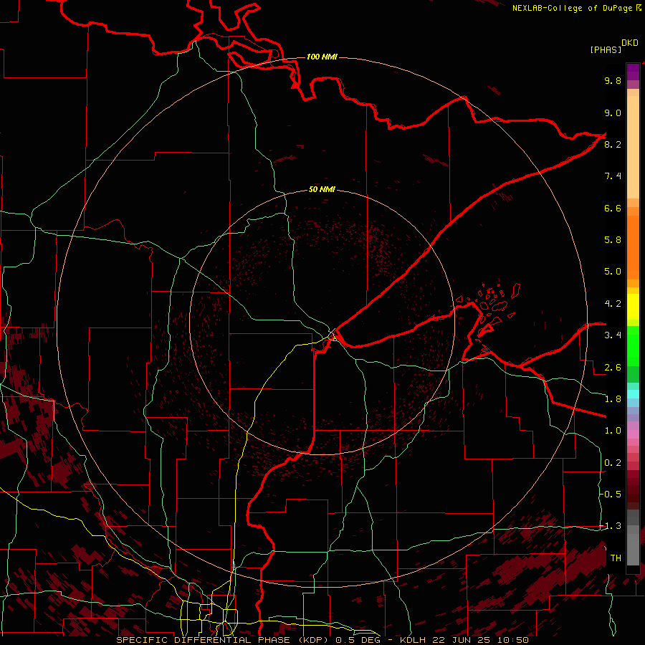Screen dimensions: 645x645
Task: Click the 7.4 value on the color scale
Action: click(x=613, y=176)
